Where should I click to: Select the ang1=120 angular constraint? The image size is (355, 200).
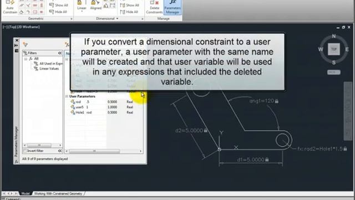(x=264, y=101)
